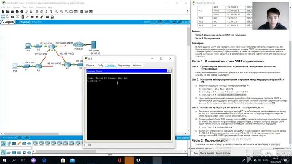Viewport: 292px width, 164px height.
Task: Click the New file icon in toolbar
Action: click(3, 12)
